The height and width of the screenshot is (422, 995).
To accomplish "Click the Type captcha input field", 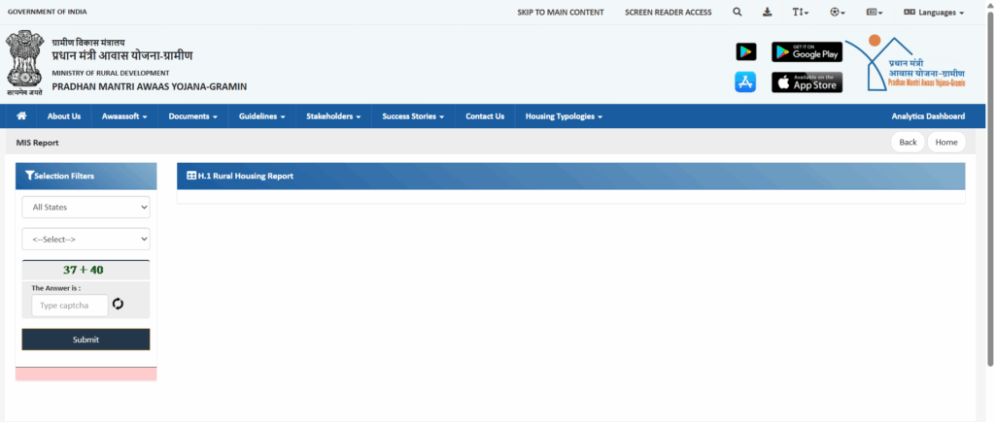I will coord(70,306).
